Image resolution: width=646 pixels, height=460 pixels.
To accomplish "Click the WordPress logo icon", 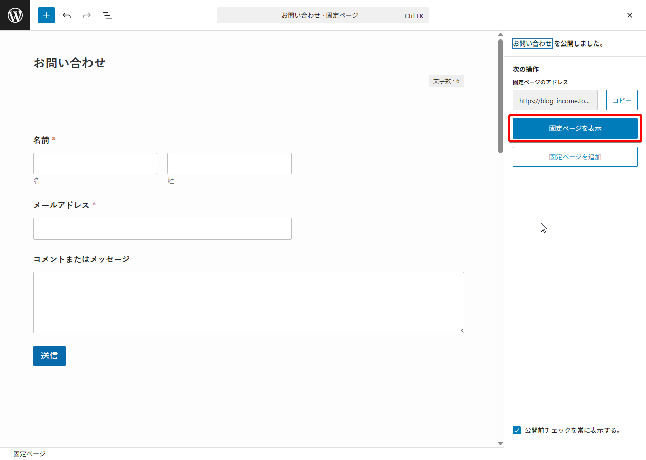I will tap(15, 15).
